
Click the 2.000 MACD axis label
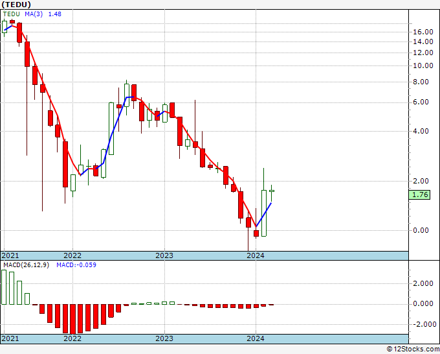point(423,283)
